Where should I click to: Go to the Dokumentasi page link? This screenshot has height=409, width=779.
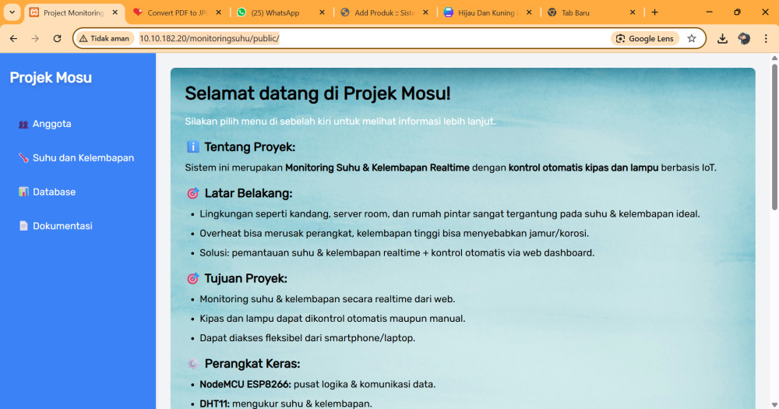(x=62, y=226)
